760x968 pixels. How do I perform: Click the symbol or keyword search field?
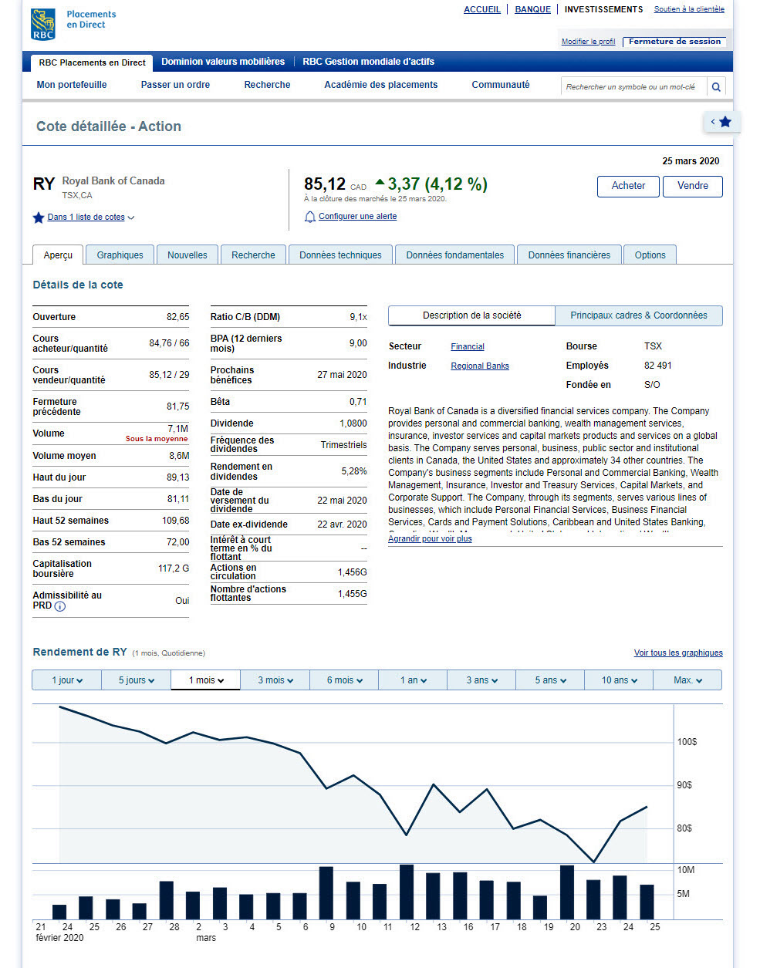coord(634,87)
